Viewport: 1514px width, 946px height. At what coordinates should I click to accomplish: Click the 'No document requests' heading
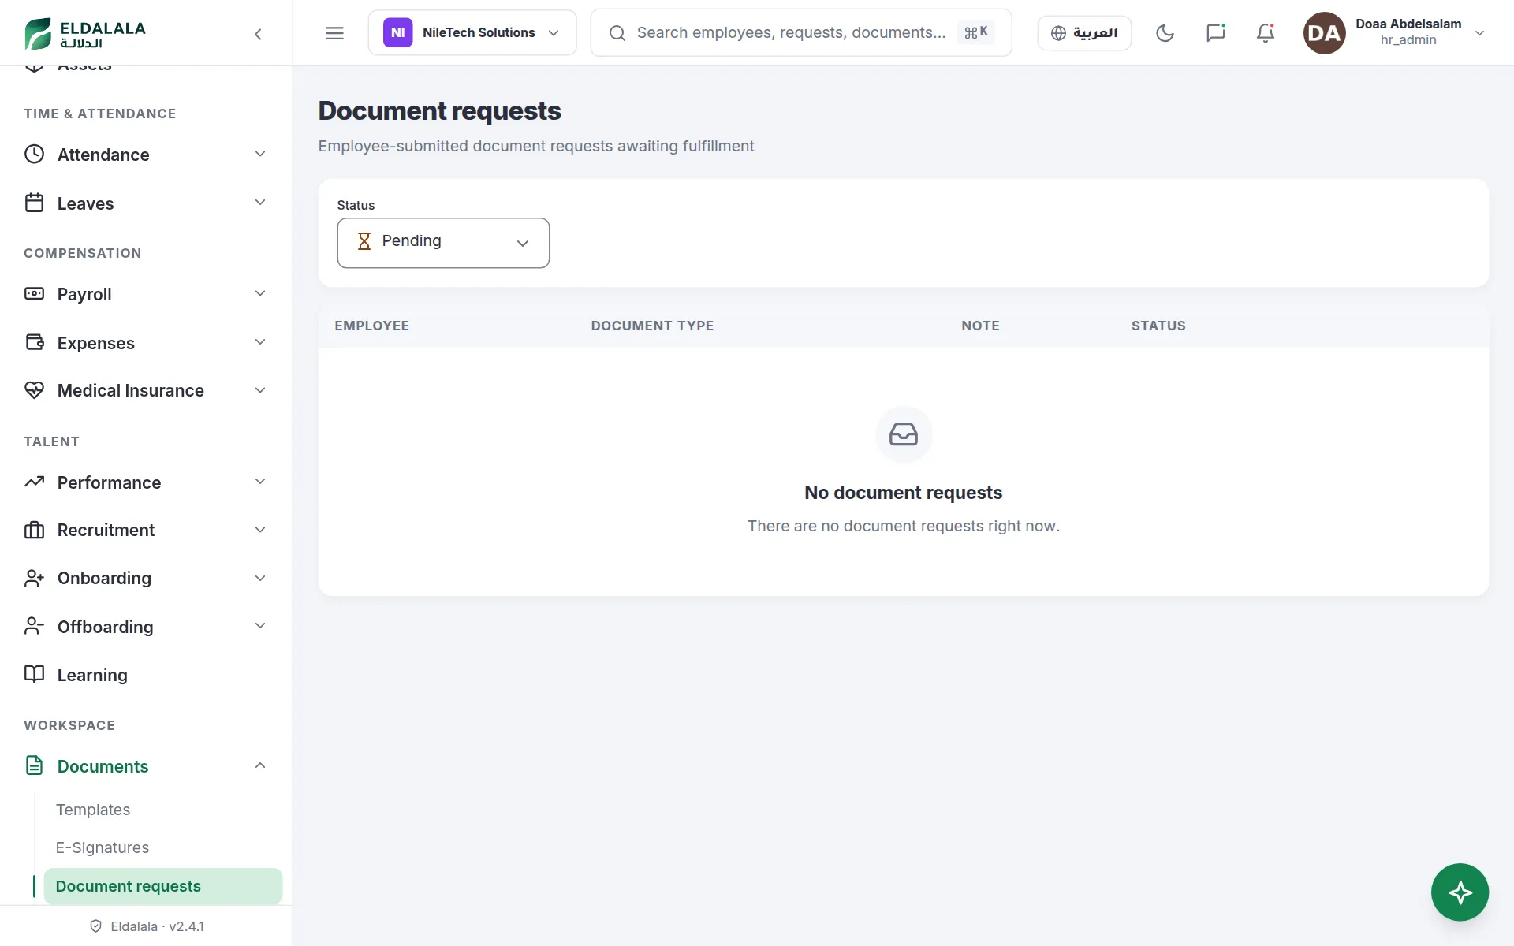coord(903,493)
